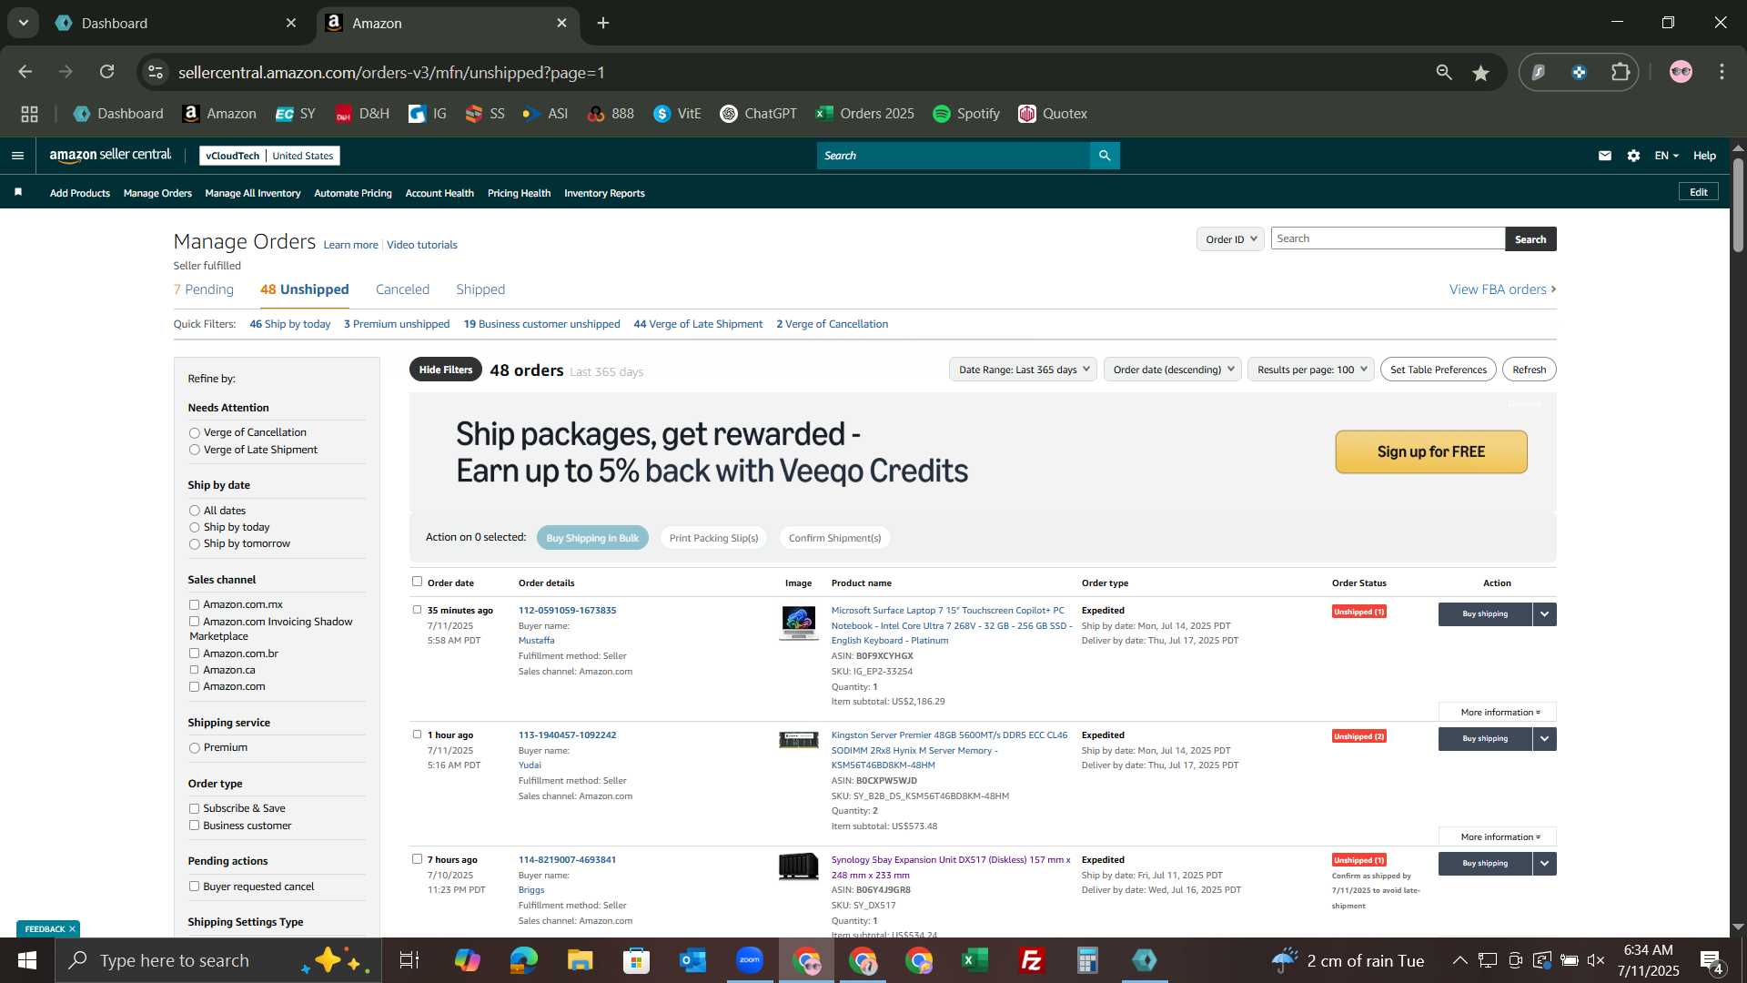Click the Set Table Preferences button
1747x983 pixels.
(1438, 370)
